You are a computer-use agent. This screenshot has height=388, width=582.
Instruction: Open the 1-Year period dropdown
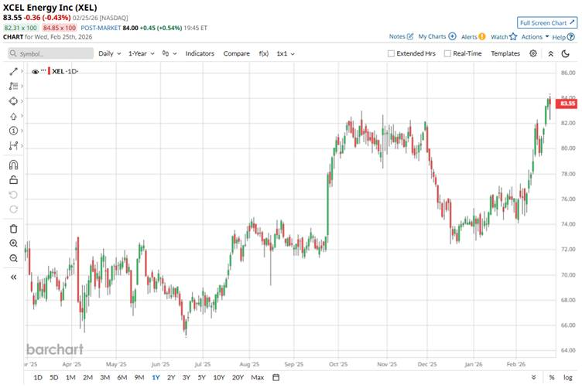141,54
